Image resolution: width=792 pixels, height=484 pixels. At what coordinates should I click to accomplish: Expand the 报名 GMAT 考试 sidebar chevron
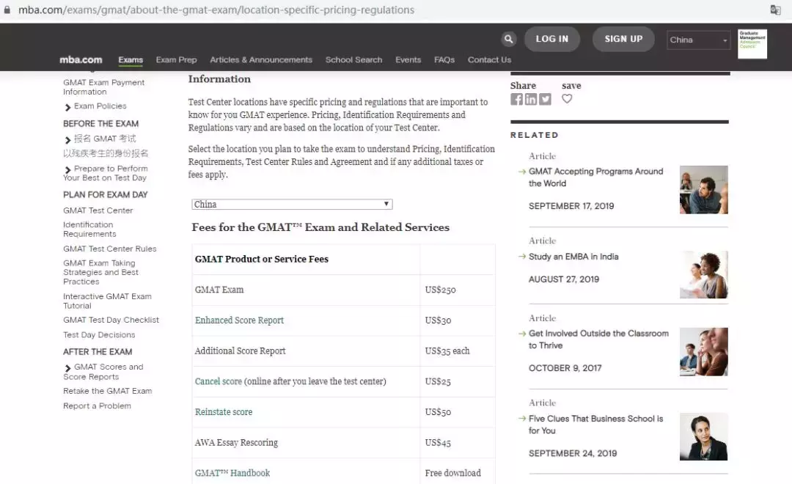click(x=67, y=140)
